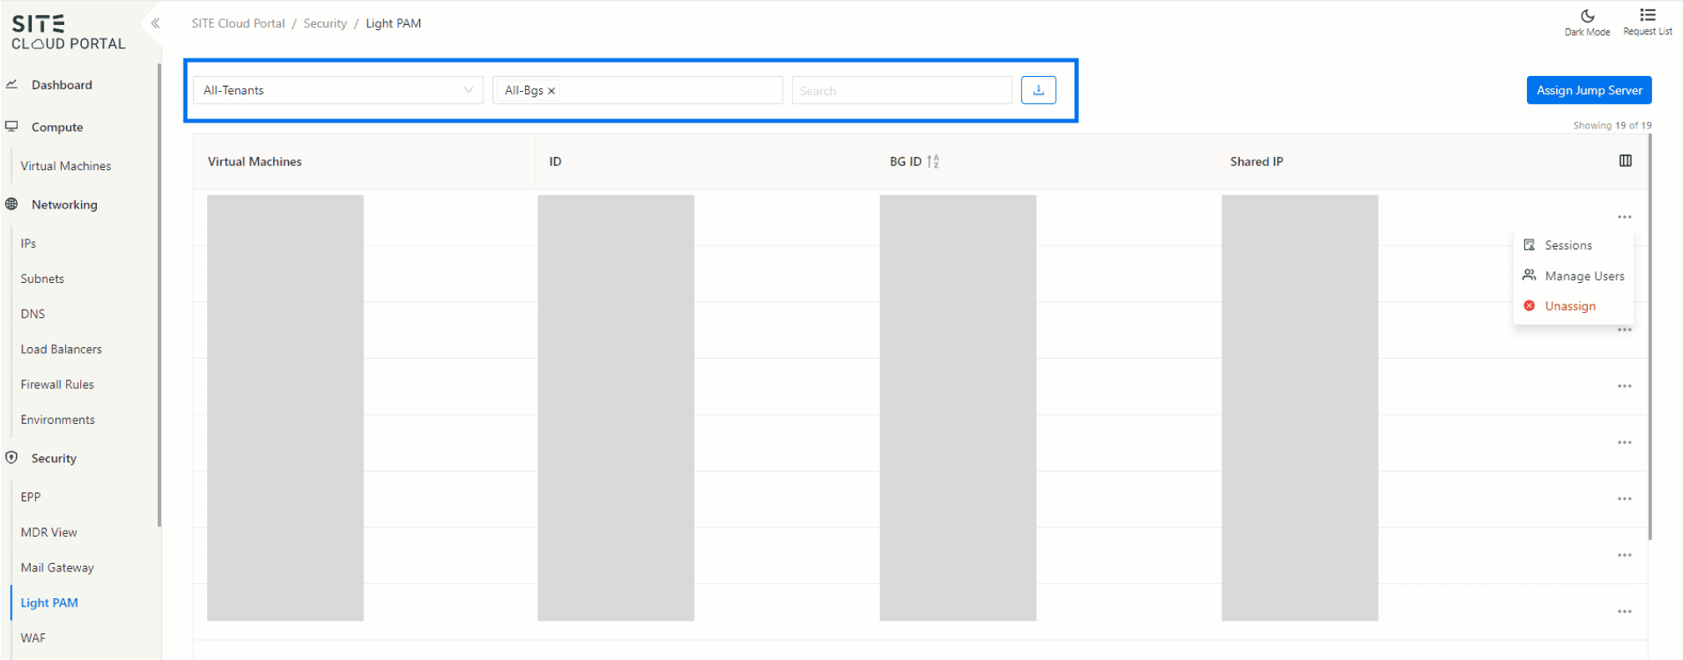Sort by the BG ID sort icon

point(932,162)
